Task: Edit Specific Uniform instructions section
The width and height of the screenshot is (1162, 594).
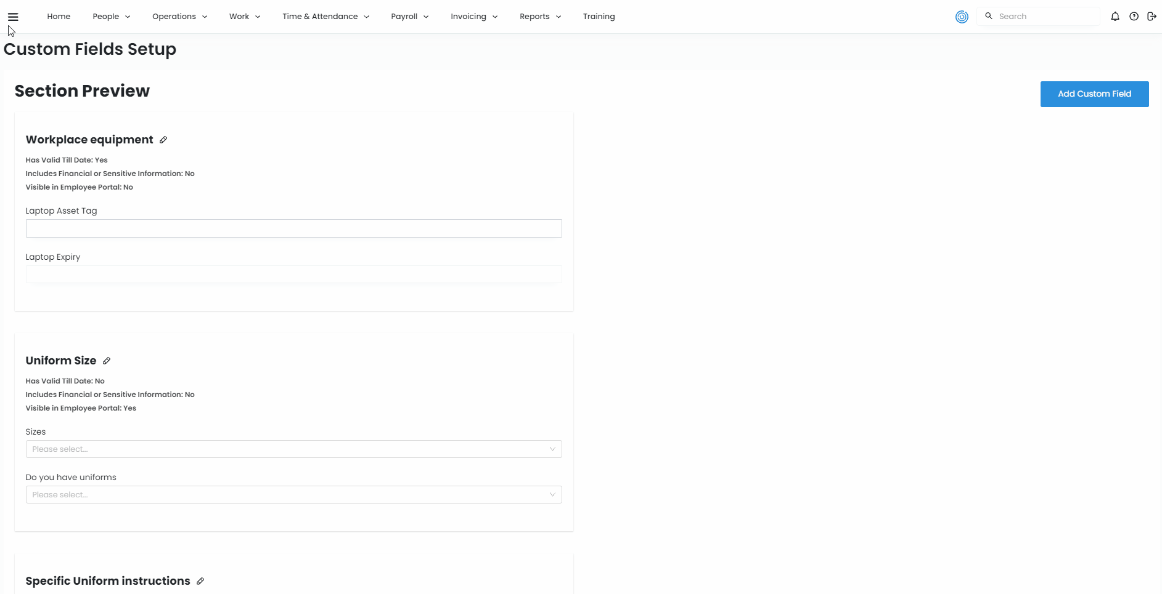Action: [x=200, y=581]
